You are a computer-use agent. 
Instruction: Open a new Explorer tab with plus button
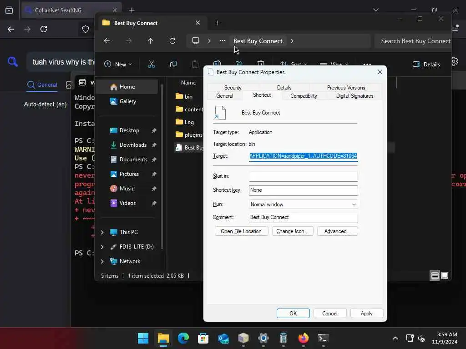click(218, 23)
